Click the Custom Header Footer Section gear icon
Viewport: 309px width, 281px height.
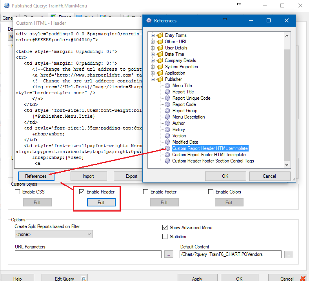click(167, 161)
